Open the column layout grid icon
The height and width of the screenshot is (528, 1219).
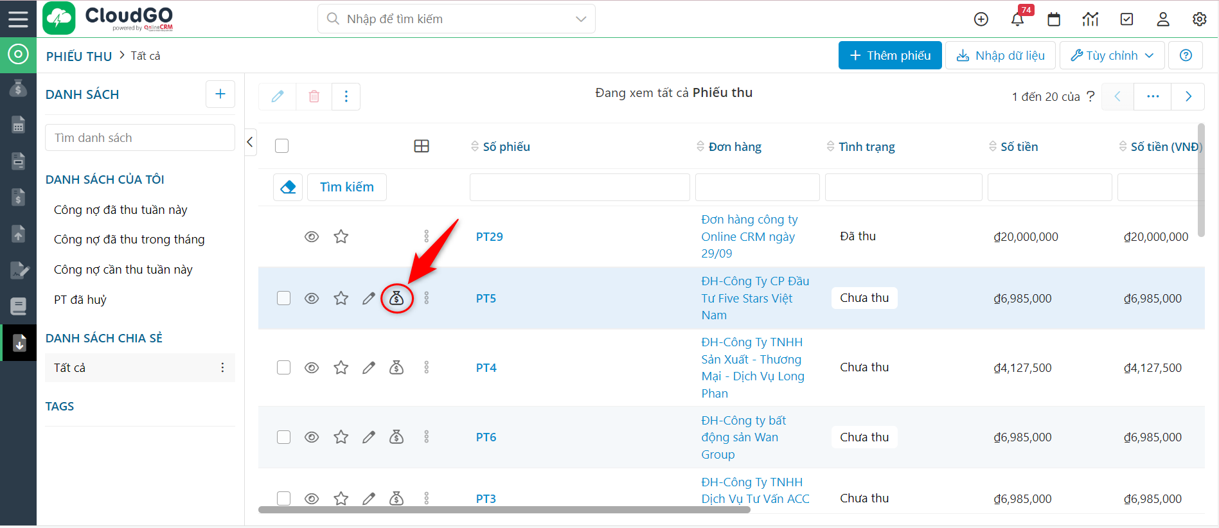[422, 146]
